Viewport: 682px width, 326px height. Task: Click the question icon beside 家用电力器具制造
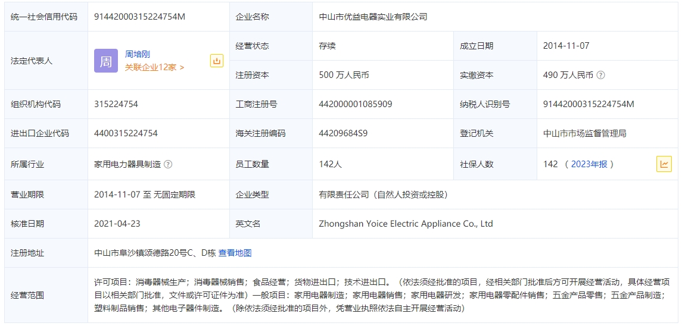point(168,164)
